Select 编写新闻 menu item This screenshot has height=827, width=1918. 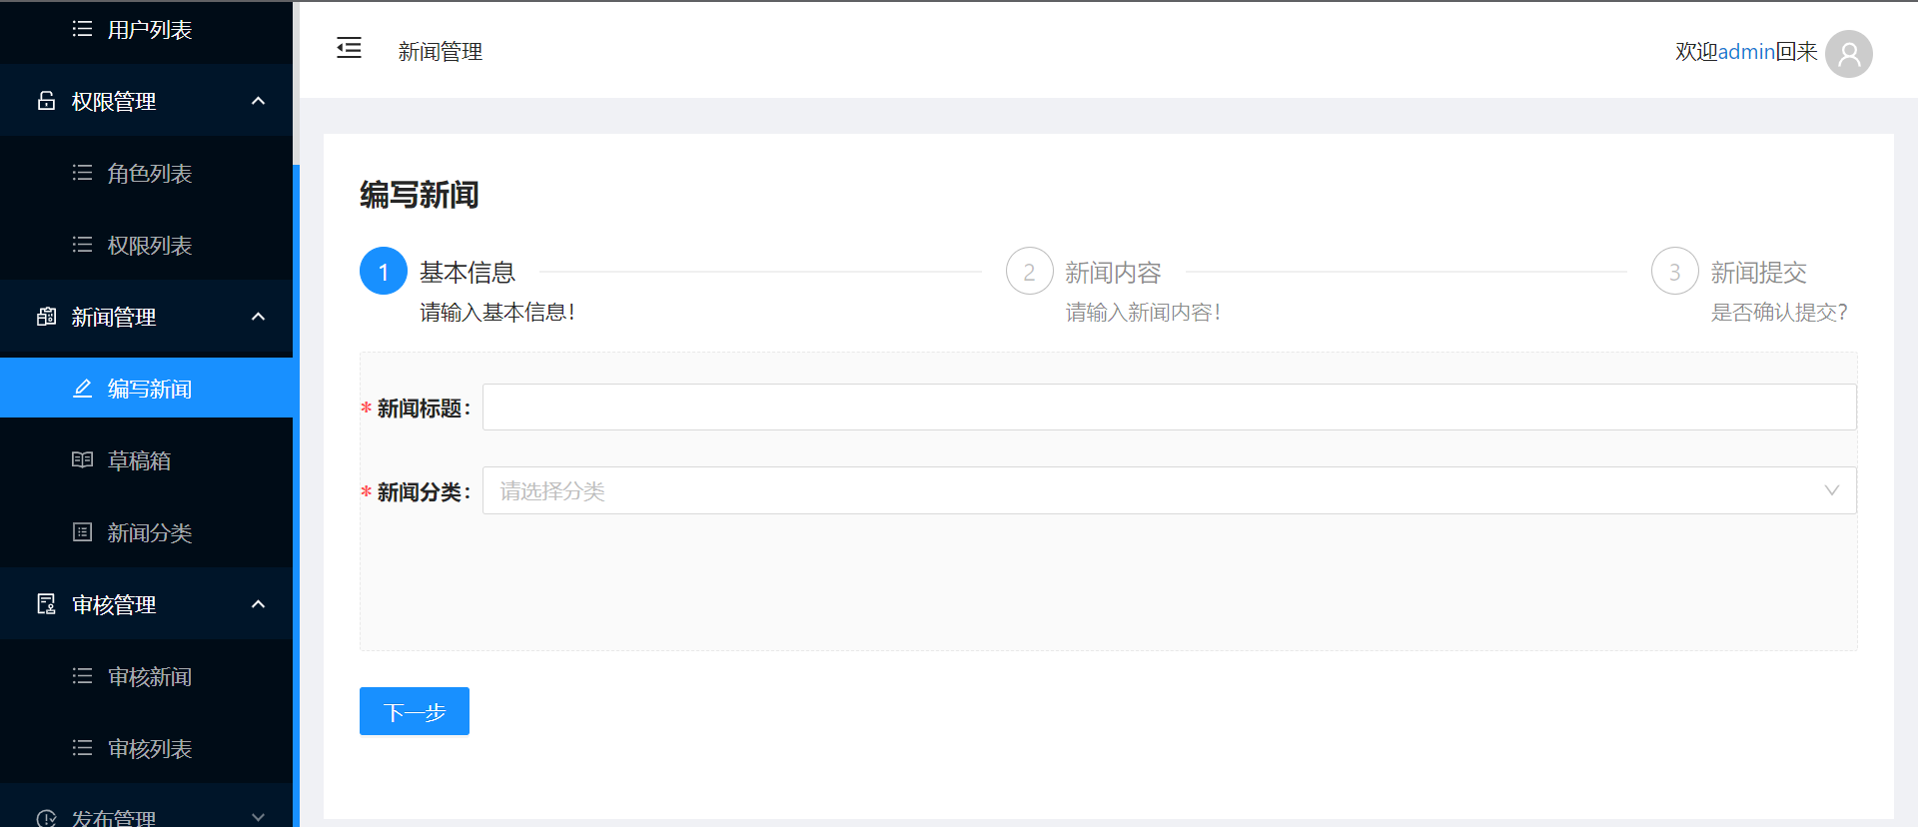[146, 389]
